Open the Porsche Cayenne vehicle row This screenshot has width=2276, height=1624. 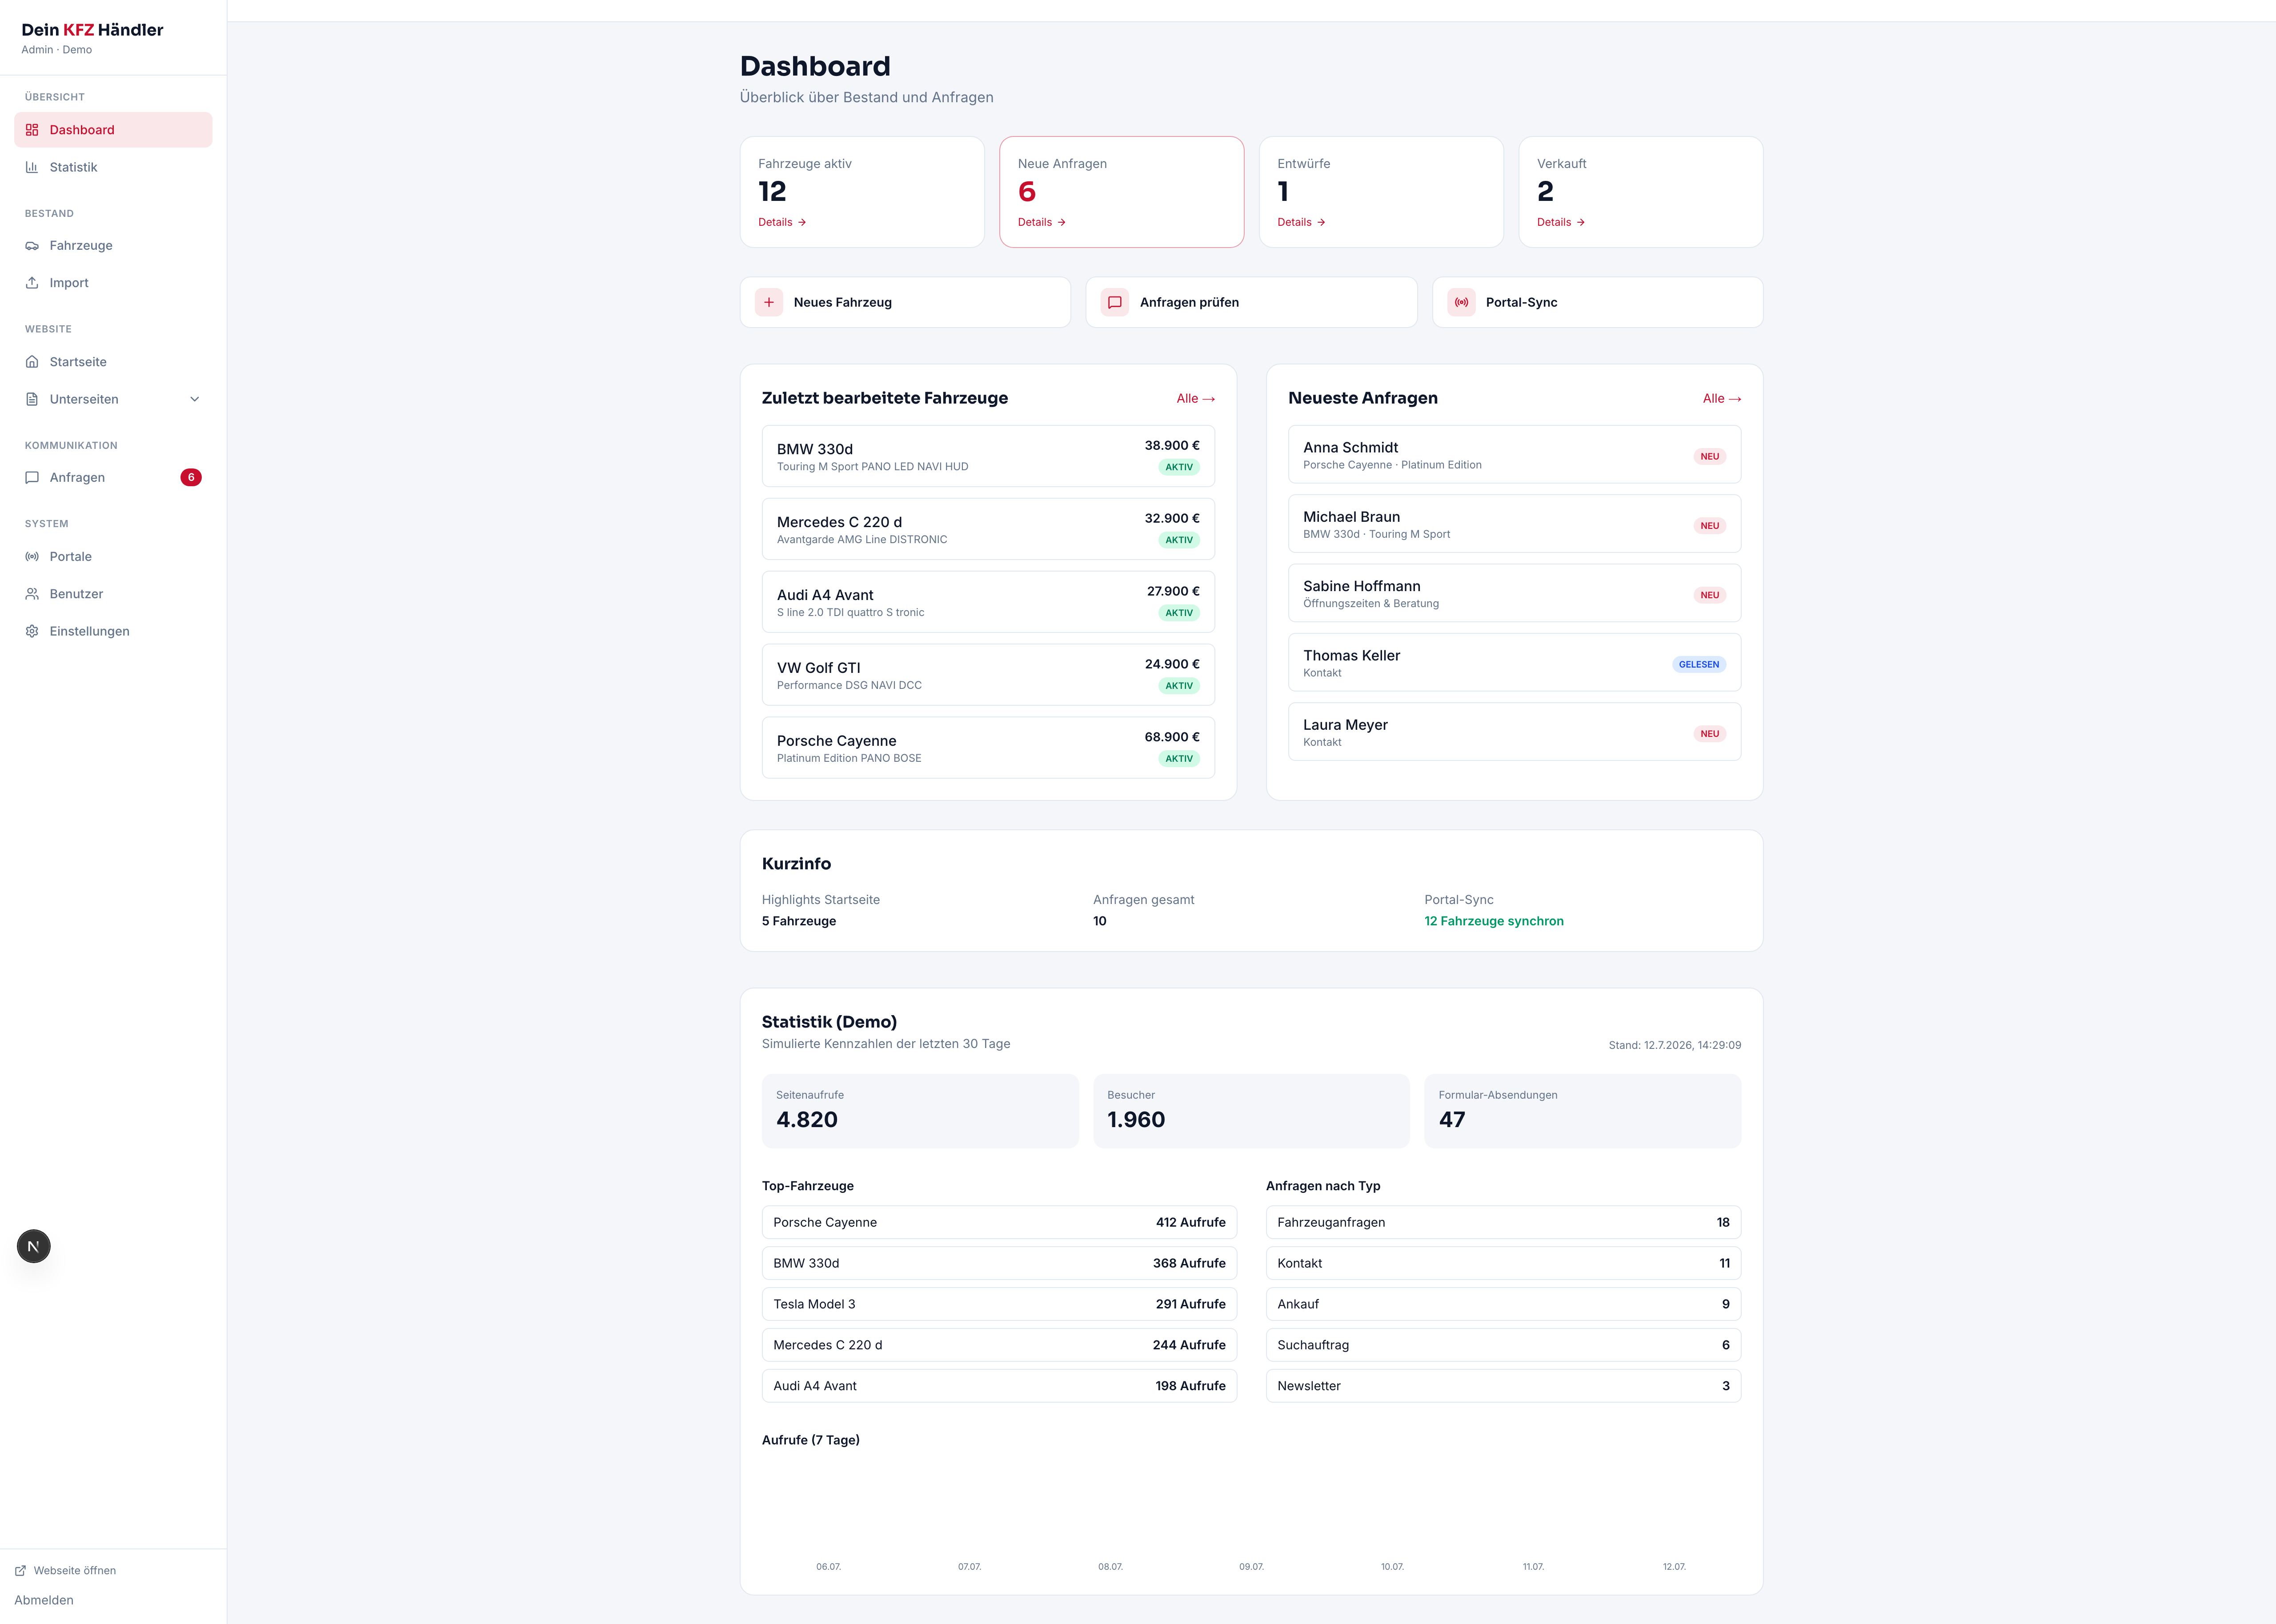pos(988,747)
